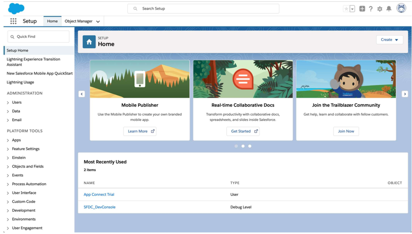
Task: Select the third carousel page dot
Action: (250, 146)
